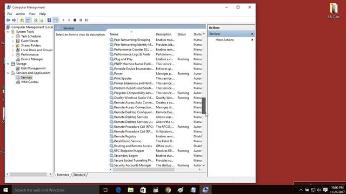The height and width of the screenshot is (194, 346).
Task: Click the Start Service play icon
Action: [63, 20]
